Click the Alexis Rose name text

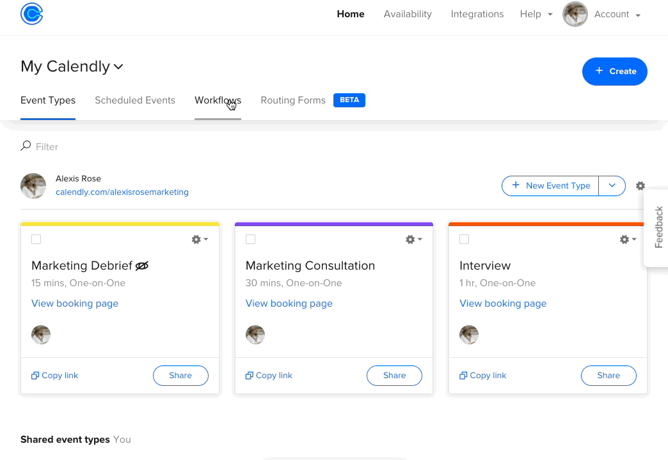(x=78, y=179)
